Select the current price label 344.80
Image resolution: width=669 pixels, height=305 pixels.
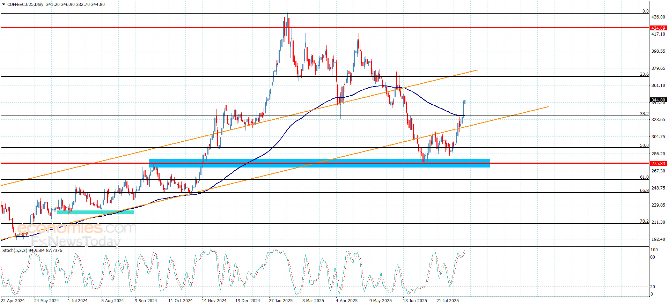click(658, 100)
